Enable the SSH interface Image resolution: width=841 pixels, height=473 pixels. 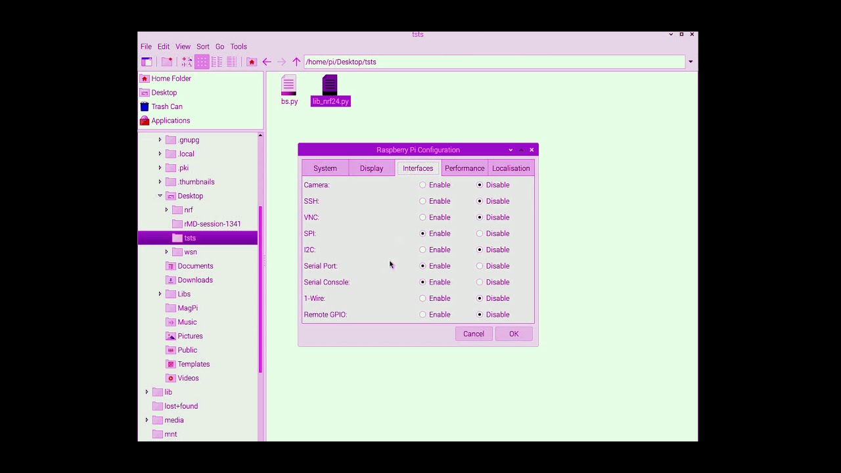[x=422, y=201]
